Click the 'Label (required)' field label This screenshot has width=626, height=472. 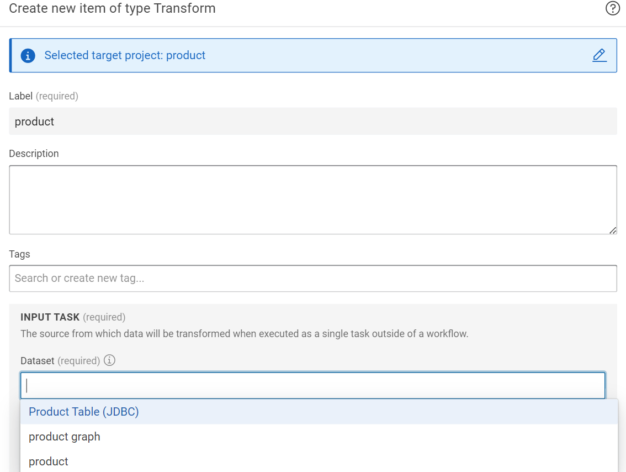[x=44, y=96]
